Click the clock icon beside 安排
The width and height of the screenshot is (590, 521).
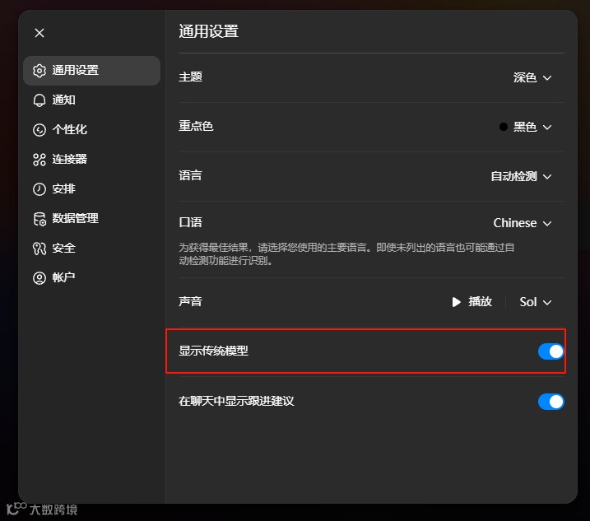pyautogui.click(x=39, y=189)
